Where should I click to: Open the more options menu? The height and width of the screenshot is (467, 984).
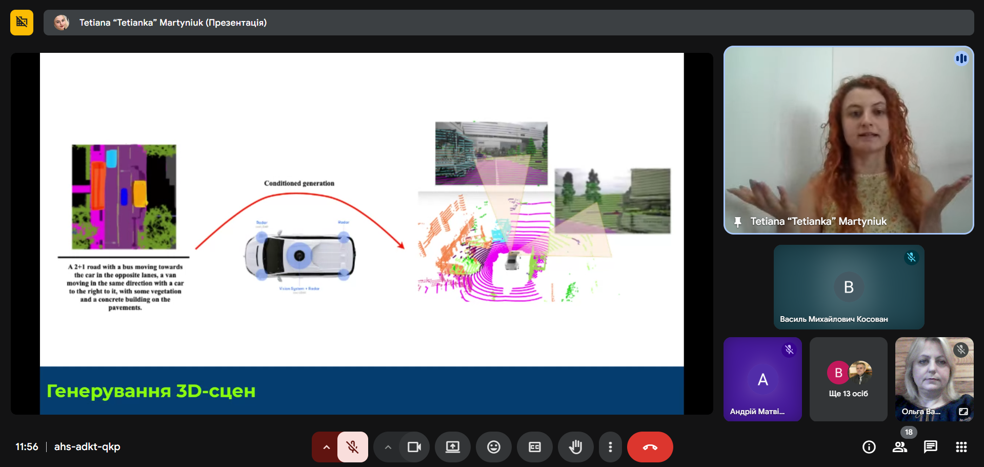(610, 447)
